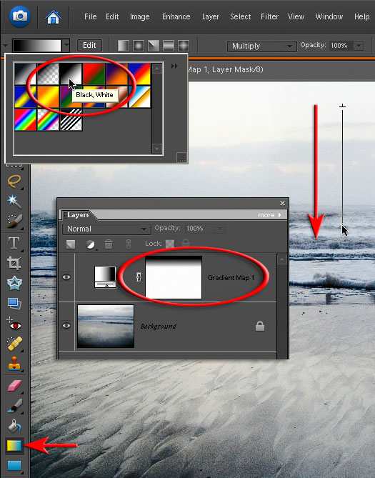Choose the Spectrum rainbow gradient preset

click(25, 119)
